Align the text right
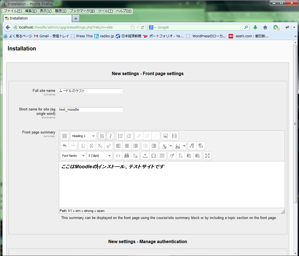Viewport: 299px width, 256px height. (135, 146)
